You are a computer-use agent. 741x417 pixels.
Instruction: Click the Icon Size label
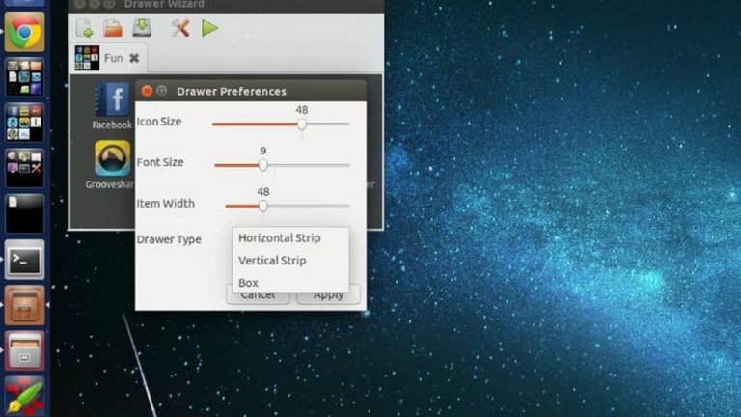point(159,122)
